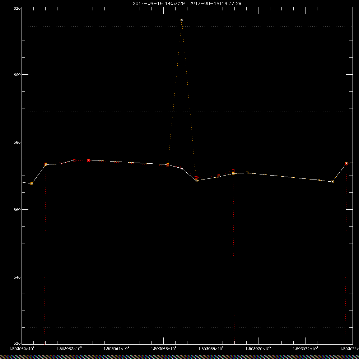This screenshot has width=359, height=359.
Task: Click the topmost dotted horizontal line near 614
Action: (x=187, y=27)
